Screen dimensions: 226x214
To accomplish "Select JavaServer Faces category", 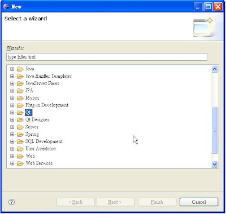I will (x=42, y=83).
